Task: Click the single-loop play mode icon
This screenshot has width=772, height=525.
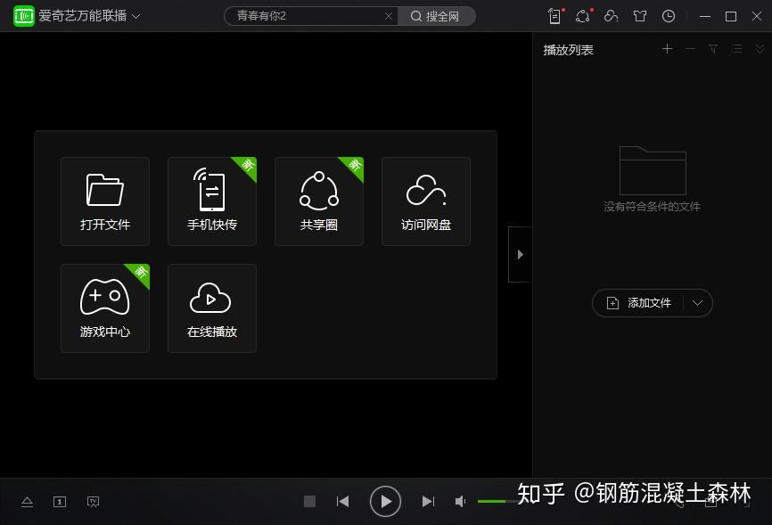Action: pos(60,501)
